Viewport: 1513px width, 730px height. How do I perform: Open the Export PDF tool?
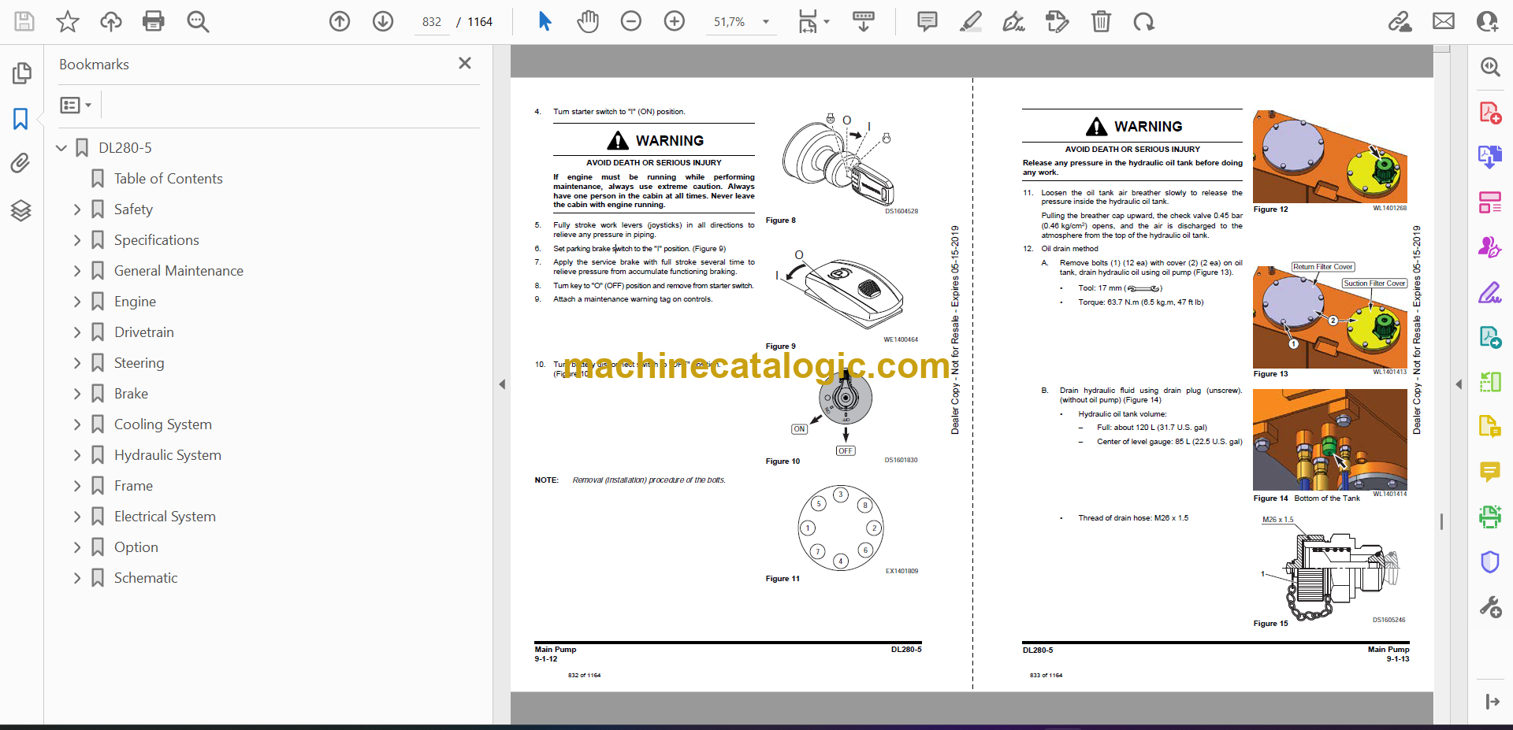pos(1490,157)
